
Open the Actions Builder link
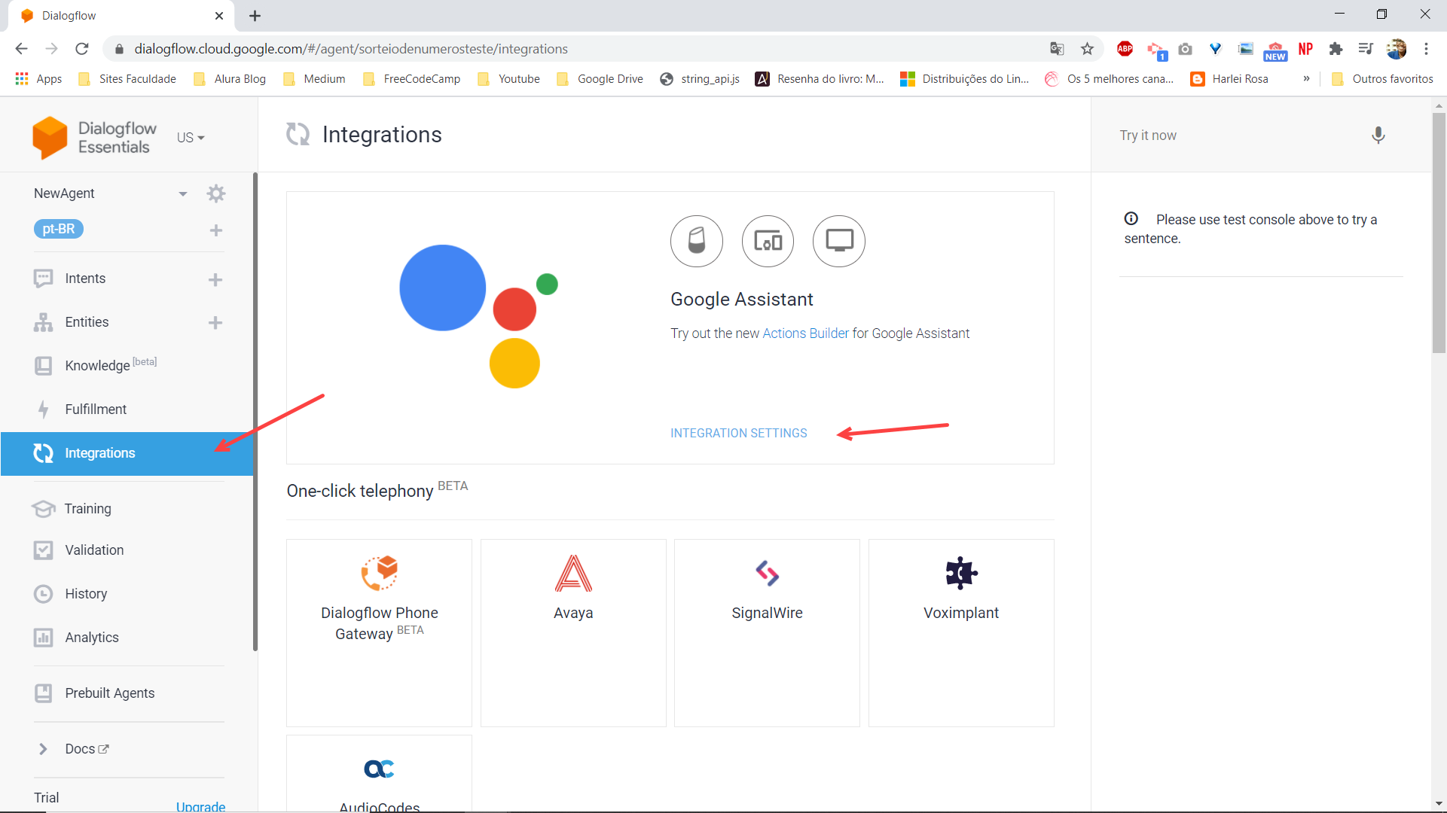(x=805, y=333)
